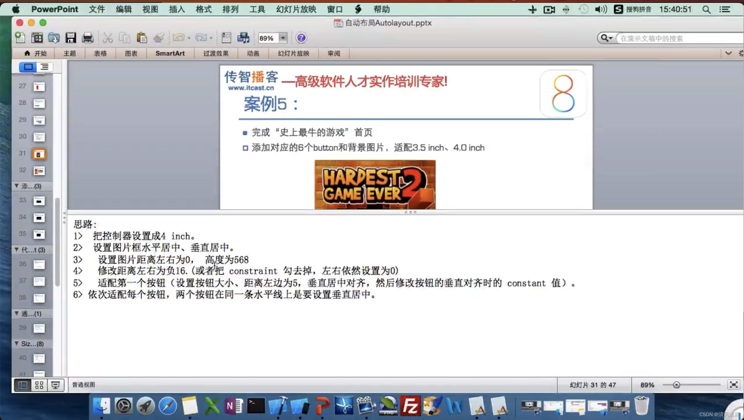Open the 89% zoom dropdown
Viewport: 744px width, 420px height.
(x=283, y=38)
